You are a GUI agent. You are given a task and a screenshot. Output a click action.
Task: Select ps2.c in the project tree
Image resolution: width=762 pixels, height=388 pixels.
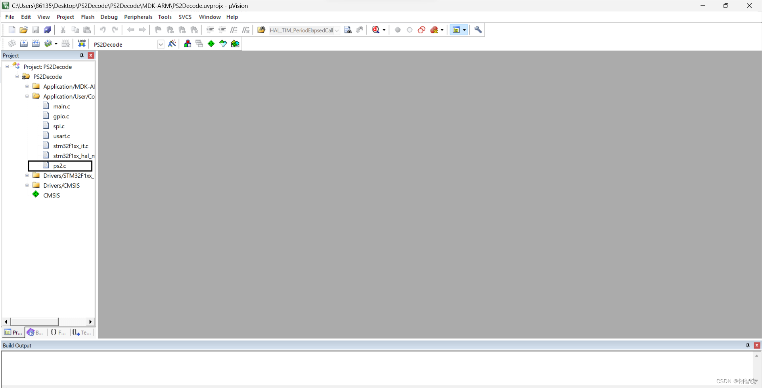point(60,165)
